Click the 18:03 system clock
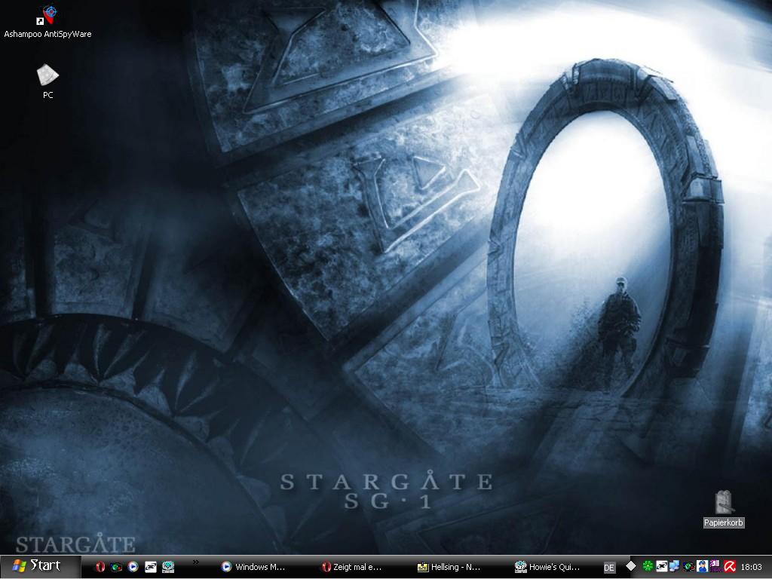772x579 pixels. [x=752, y=567]
